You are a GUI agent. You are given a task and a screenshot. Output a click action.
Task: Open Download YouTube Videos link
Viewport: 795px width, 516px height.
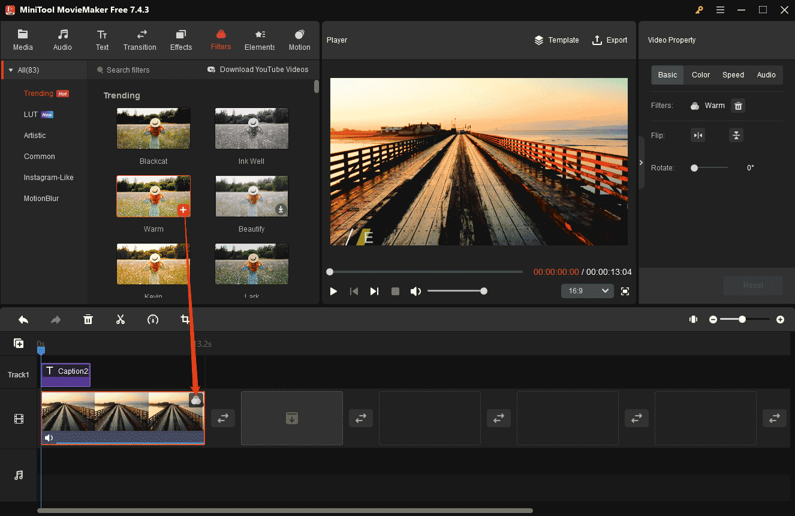point(258,70)
